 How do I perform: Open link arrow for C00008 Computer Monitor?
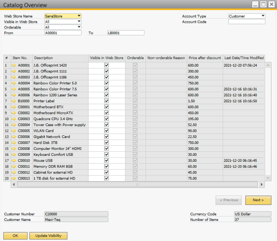pyautogui.click(x=14, y=149)
